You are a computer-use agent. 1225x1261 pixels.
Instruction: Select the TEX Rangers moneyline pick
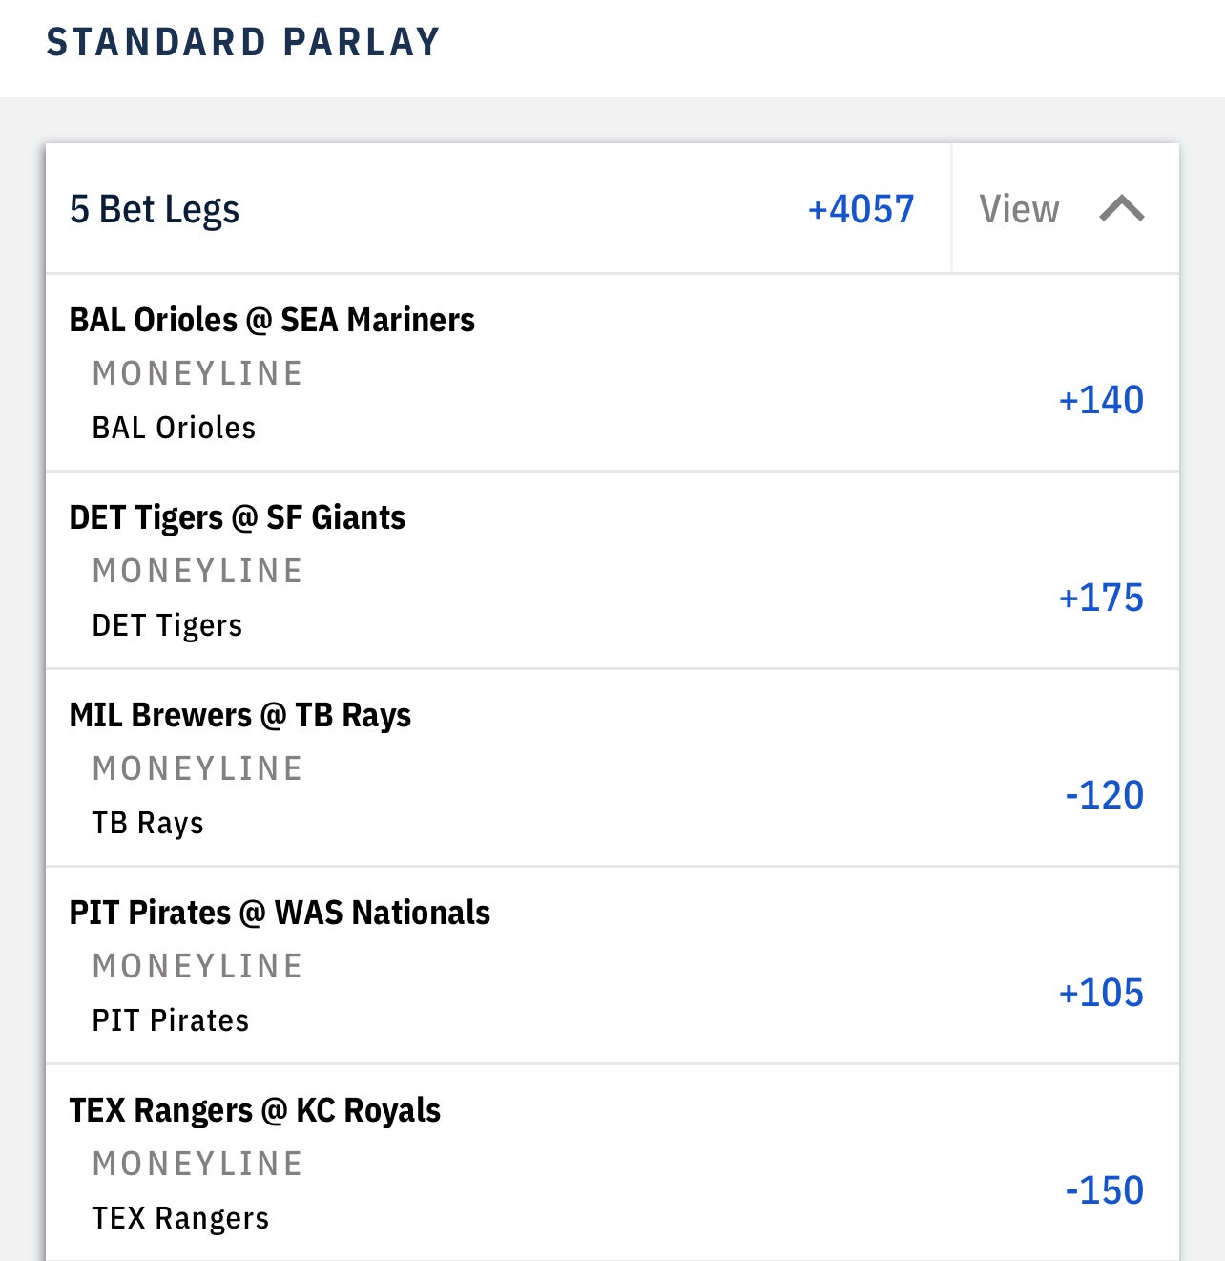180,1218
